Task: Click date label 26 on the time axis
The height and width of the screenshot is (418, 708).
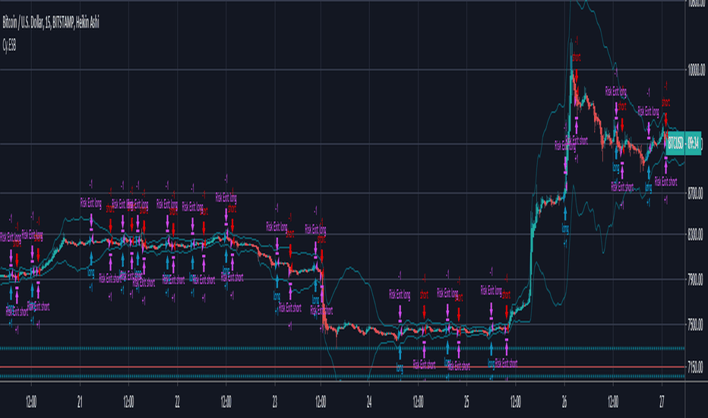Action: tap(564, 402)
